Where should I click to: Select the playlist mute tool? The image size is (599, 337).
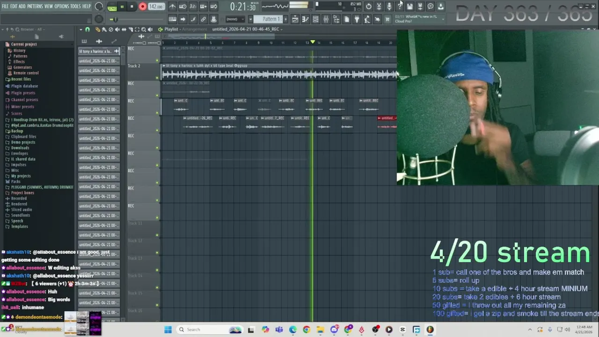click(x=117, y=29)
